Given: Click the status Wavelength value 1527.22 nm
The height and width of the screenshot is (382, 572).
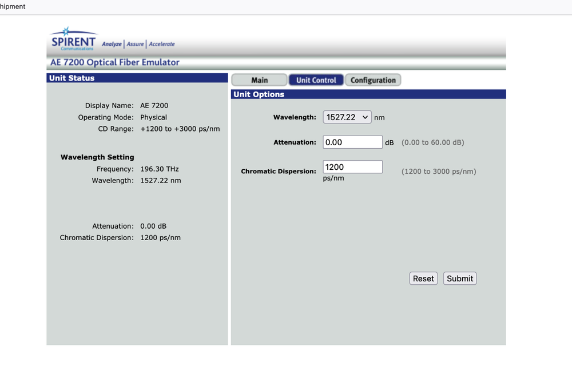Looking at the screenshot, I should click(161, 181).
